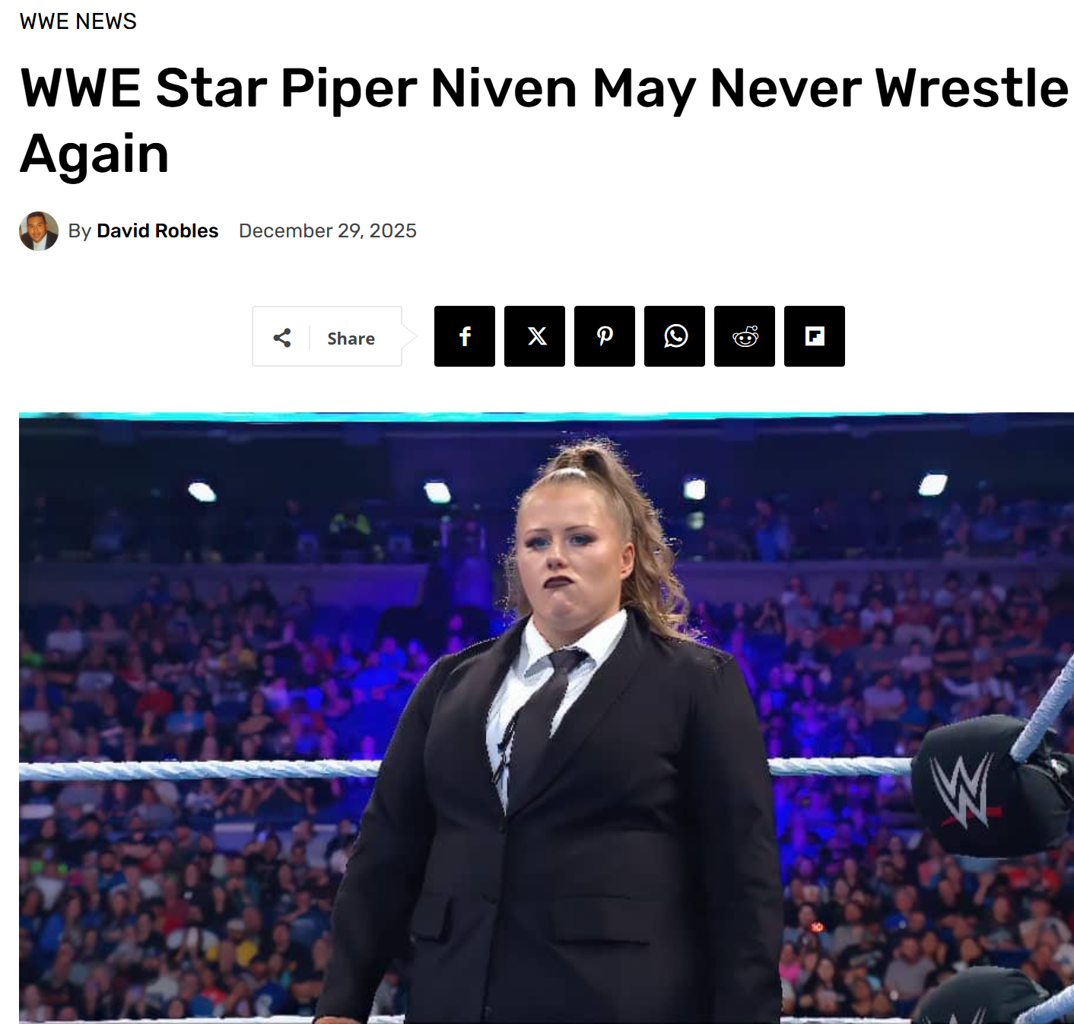This screenshot has width=1074, height=1024.
Task: Click the pointer arrow of Share box
Action: (x=410, y=336)
